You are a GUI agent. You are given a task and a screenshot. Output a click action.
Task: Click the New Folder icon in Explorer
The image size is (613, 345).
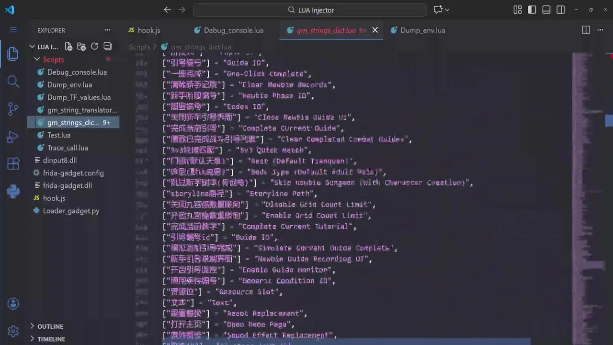pyautogui.click(x=81, y=46)
